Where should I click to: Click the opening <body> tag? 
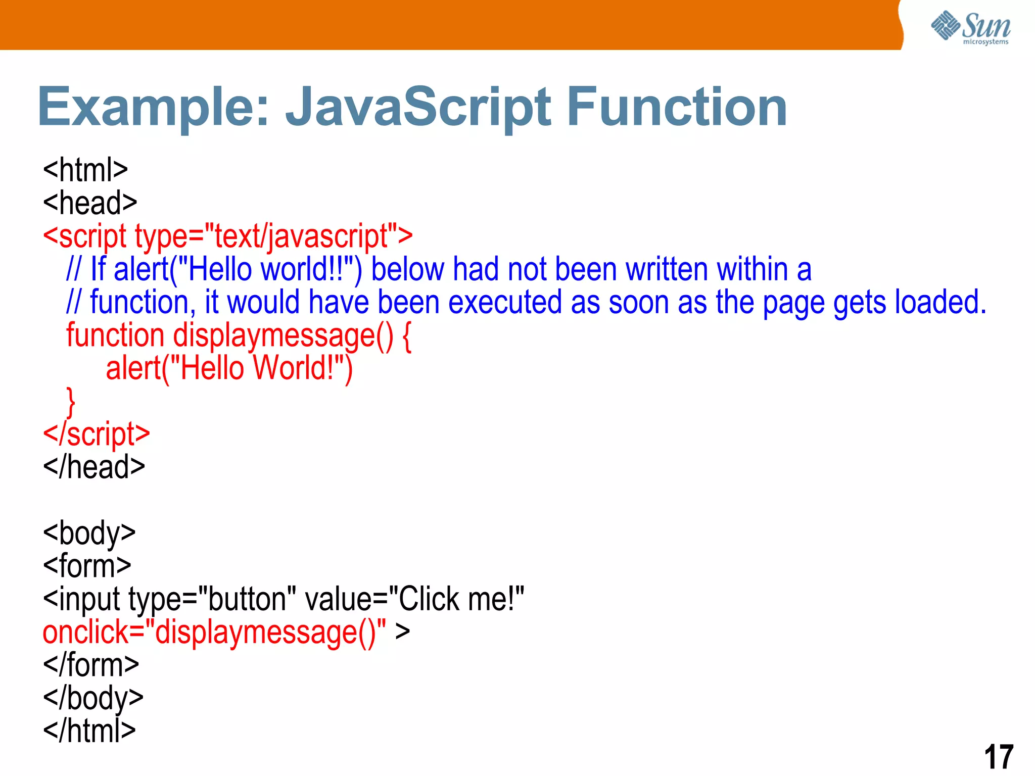pos(89,533)
